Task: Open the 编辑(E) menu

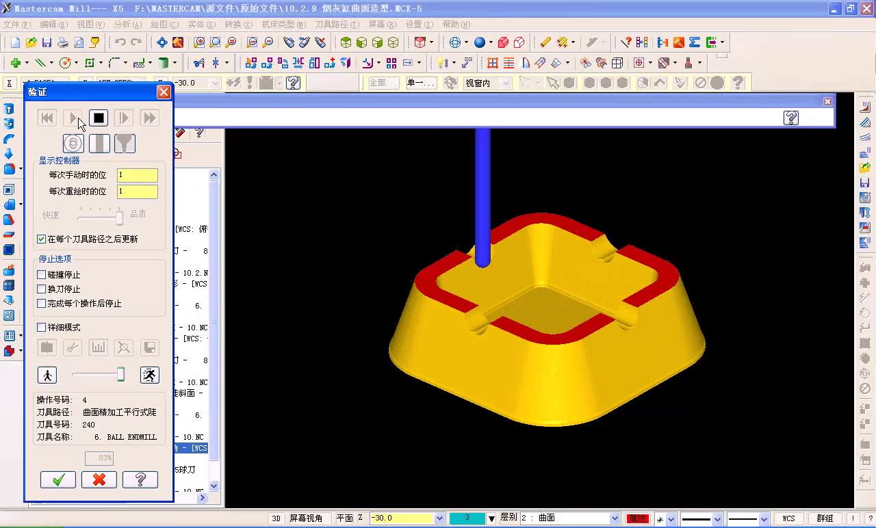Action: (x=53, y=25)
